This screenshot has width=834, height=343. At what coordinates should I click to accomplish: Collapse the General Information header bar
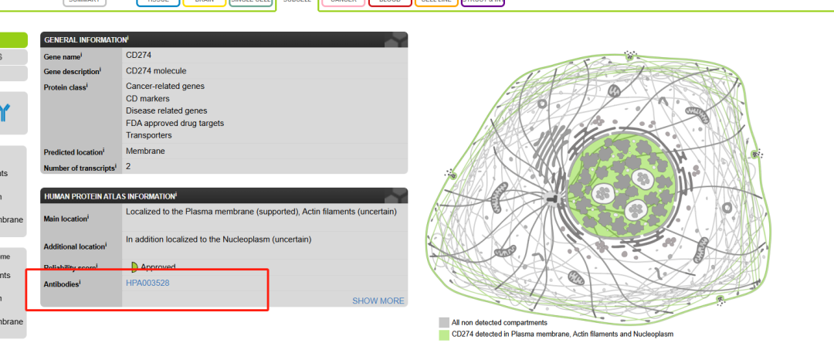223,39
